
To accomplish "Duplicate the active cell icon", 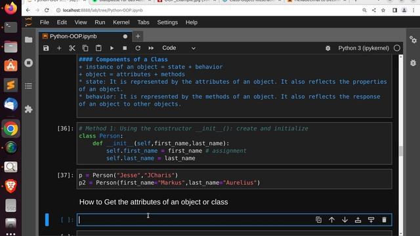I will (x=318, y=220).
